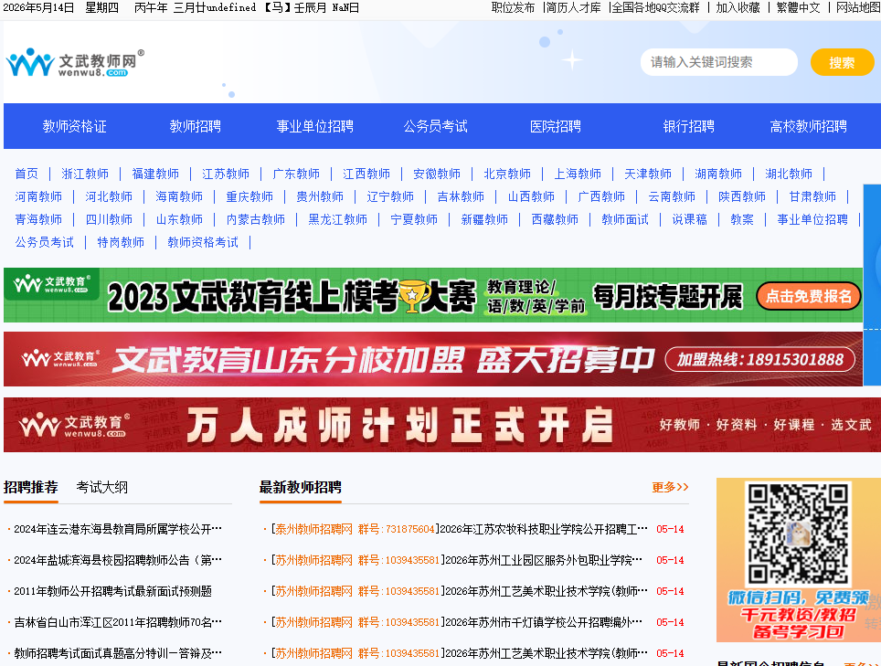Open 湖北教师 regional link

pos(789,174)
